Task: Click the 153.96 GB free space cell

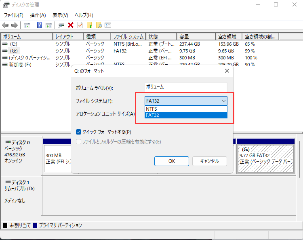Action: pyautogui.click(x=228, y=44)
